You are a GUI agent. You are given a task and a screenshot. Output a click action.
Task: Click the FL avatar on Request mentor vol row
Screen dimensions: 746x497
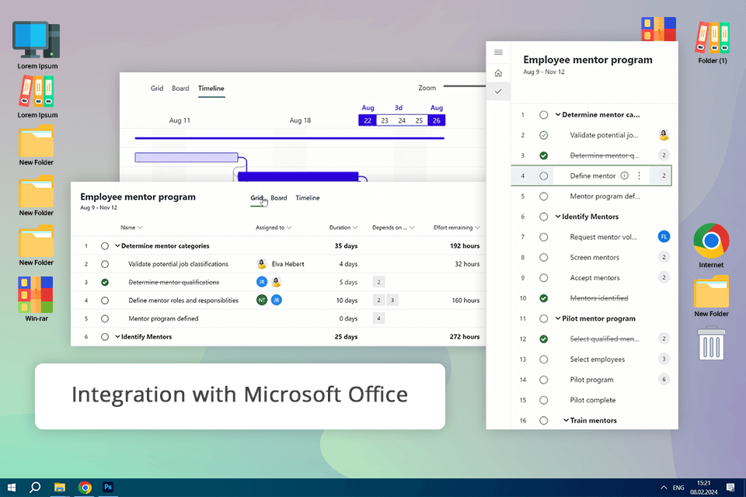coord(664,236)
